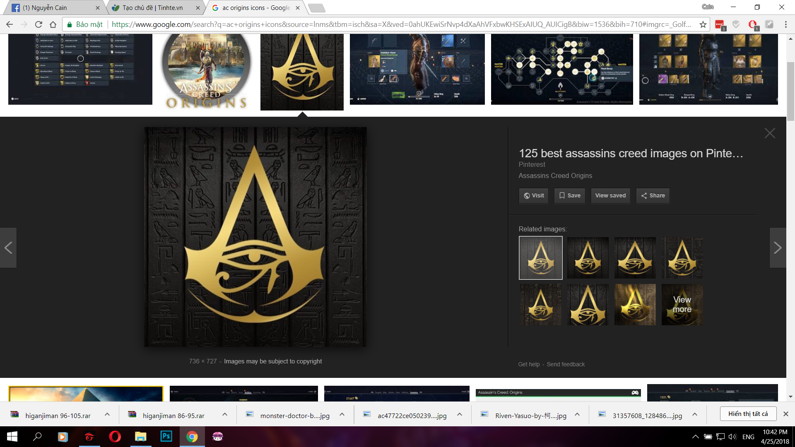The width and height of the screenshot is (795, 447).
Task: Go to the home page icon
Action: pyautogui.click(x=53, y=24)
